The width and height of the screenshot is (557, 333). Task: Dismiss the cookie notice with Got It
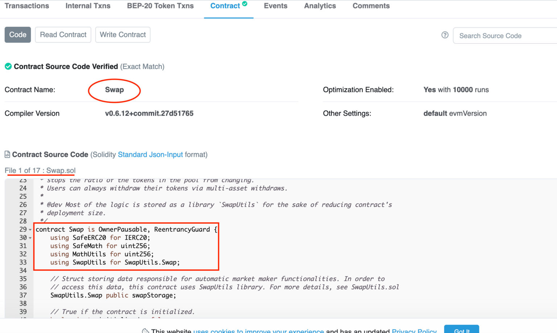(x=461, y=330)
